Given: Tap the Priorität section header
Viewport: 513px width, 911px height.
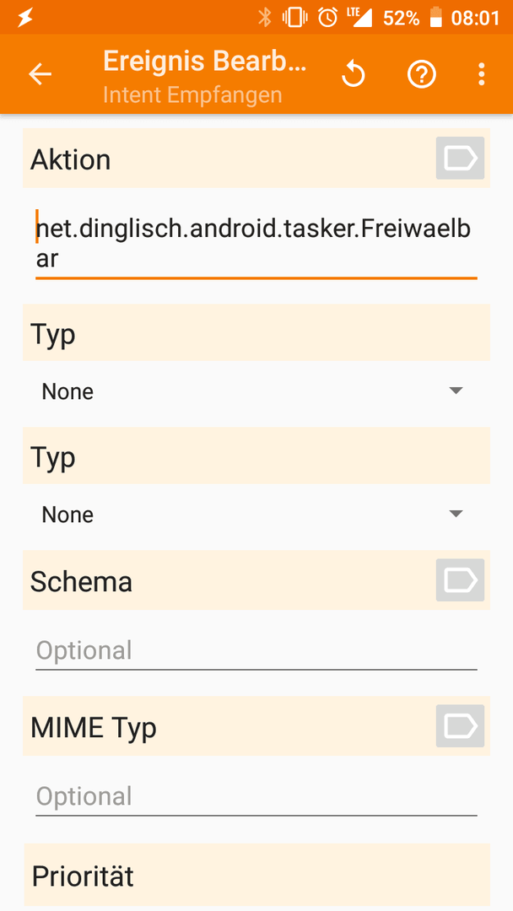Looking at the screenshot, I should click(256, 875).
